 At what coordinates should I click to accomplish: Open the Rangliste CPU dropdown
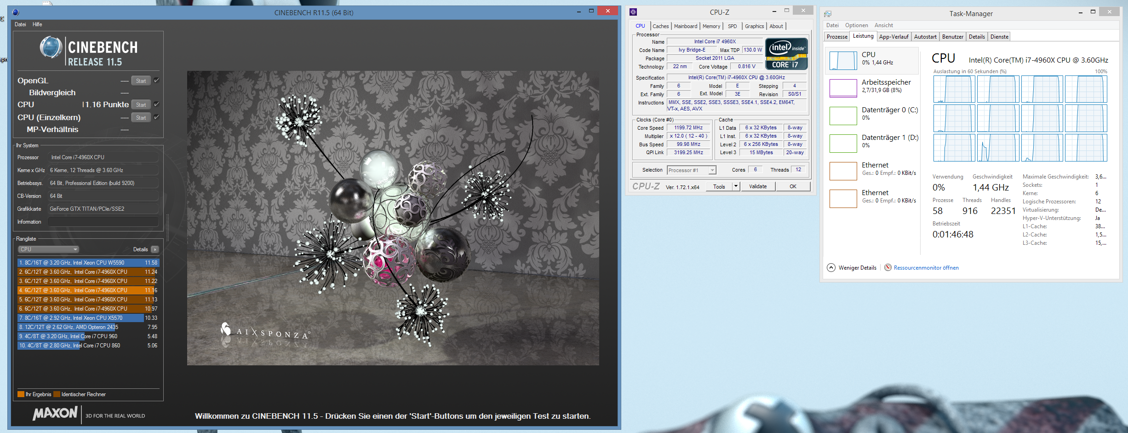tap(49, 249)
